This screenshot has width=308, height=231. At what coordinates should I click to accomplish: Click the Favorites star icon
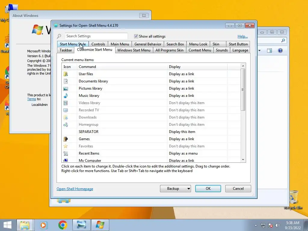tap(66, 146)
